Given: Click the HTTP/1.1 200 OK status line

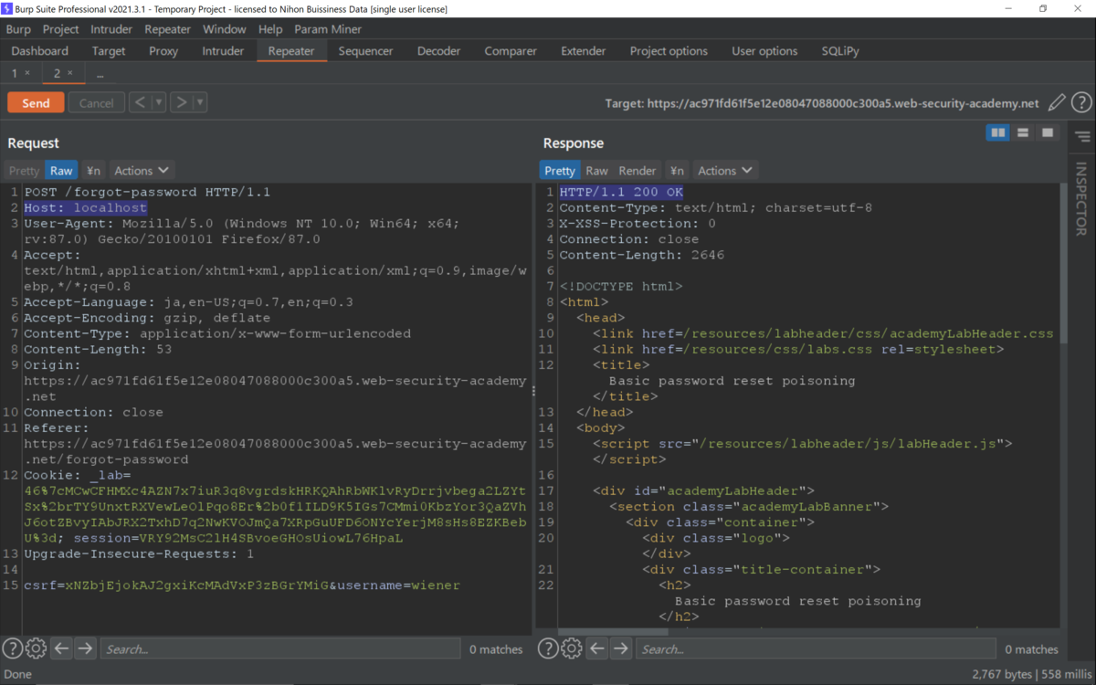Looking at the screenshot, I should (x=621, y=193).
